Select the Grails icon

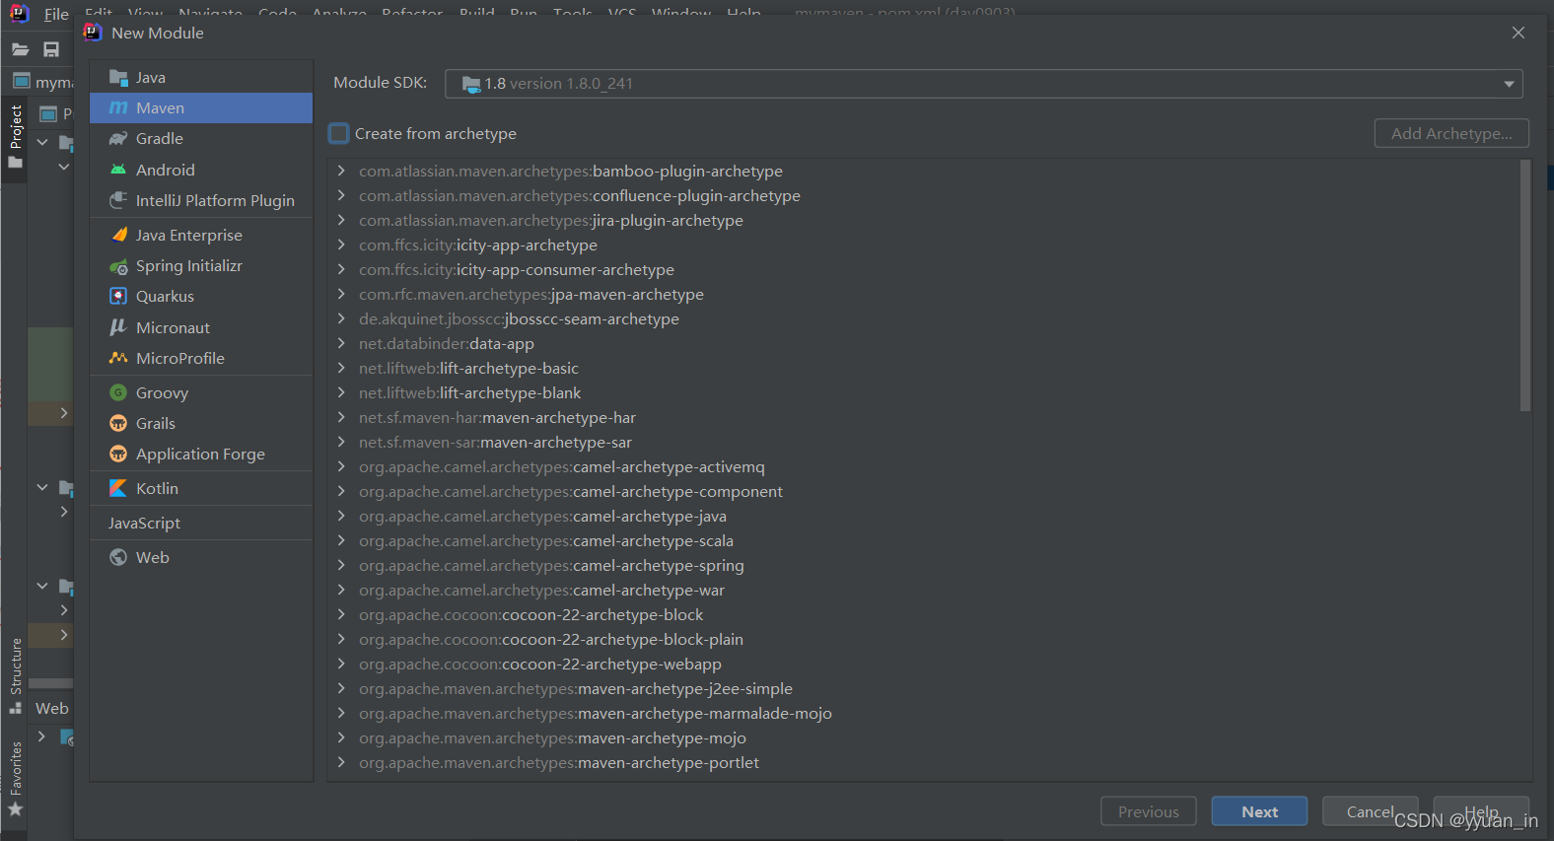(x=118, y=423)
